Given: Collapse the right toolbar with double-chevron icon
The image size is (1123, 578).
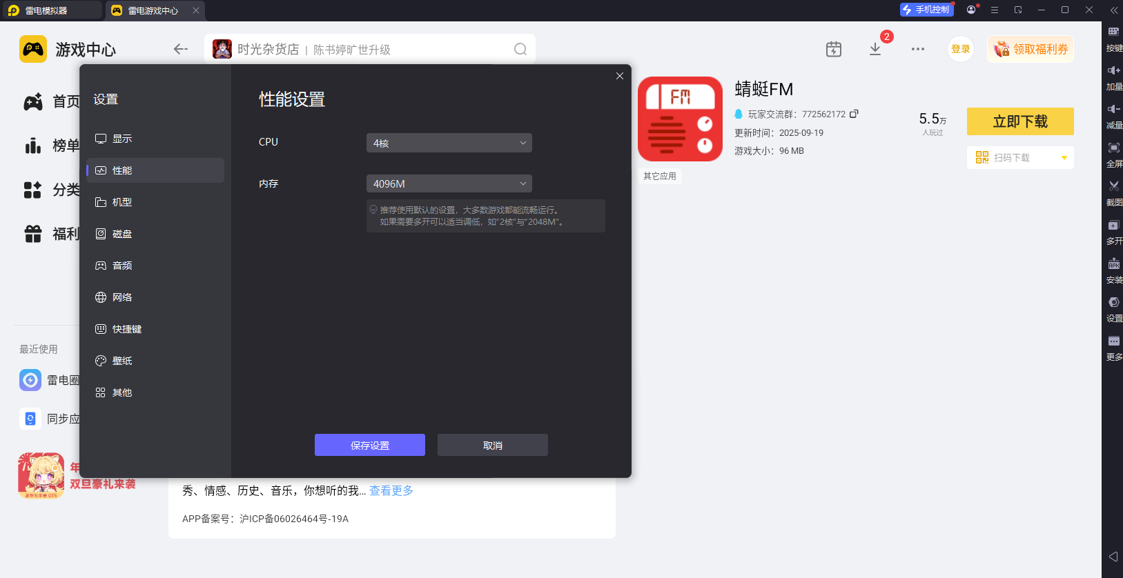Looking at the screenshot, I should tap(1113, 10).
